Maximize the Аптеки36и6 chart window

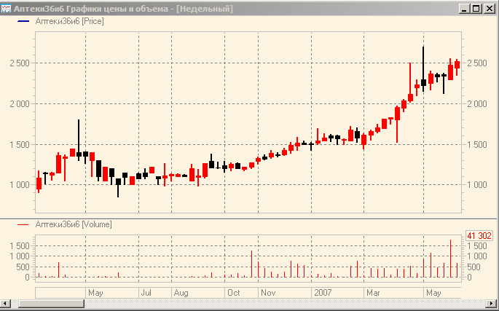(476, 9)
